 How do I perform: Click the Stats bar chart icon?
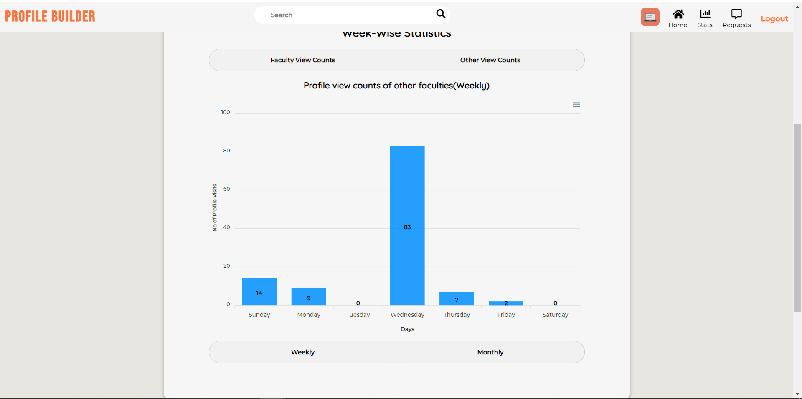pos(705,18)
